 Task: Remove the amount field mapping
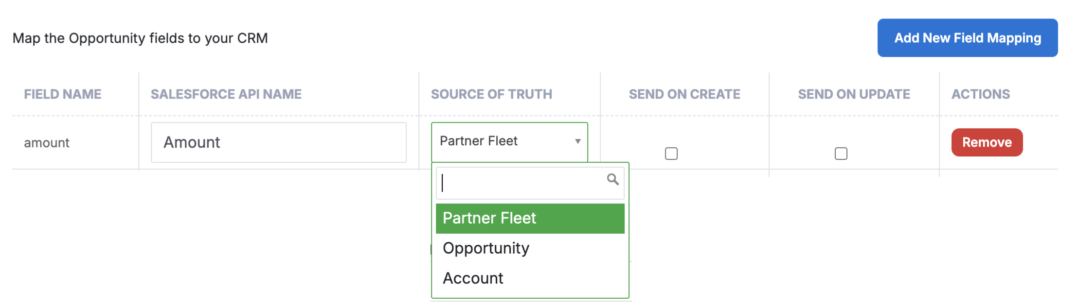(987, 142)
